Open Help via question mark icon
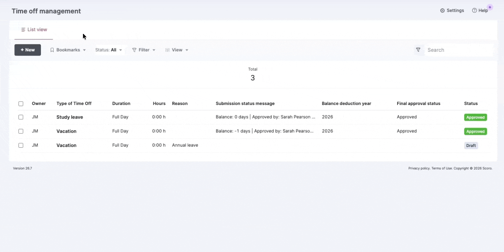 tap(474, 10)
